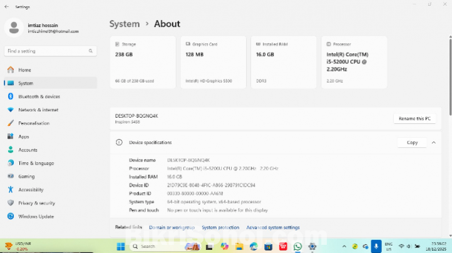
Task: Click the microphone icon in the system tray
Action: tap(376, 246)
